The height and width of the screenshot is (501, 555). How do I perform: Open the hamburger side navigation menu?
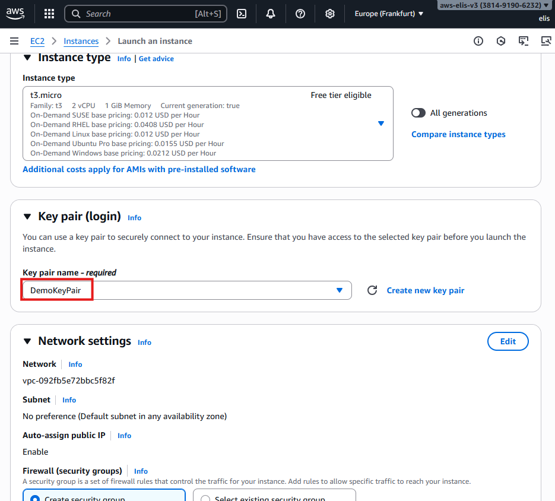[14, 41]
